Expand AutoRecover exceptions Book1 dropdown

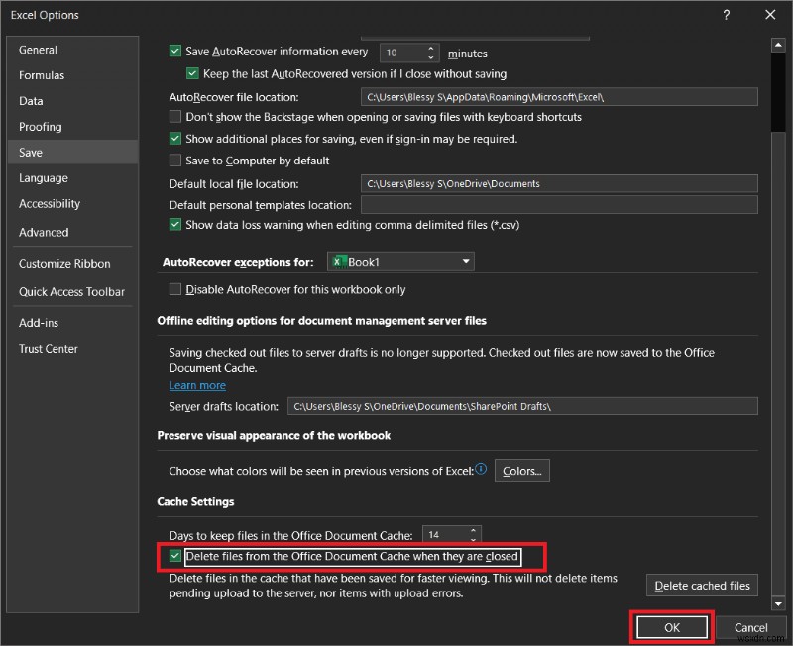pos(466,262)
